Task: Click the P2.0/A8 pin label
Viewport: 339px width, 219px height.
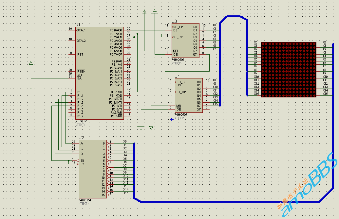Action: pyautogui.click(x=117, y=61)
